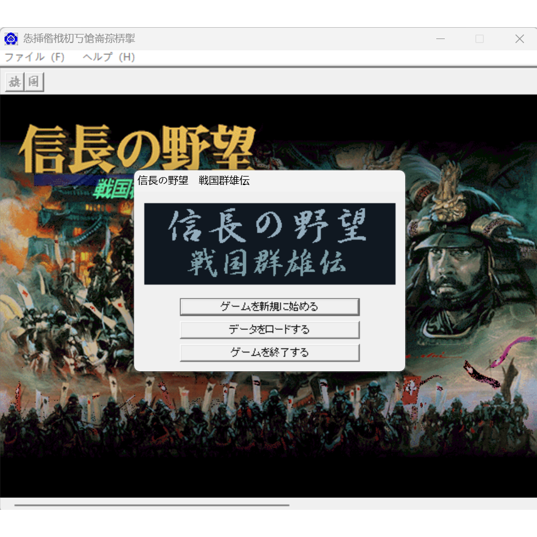The image size is (537, 537).
Task: Close the game window
Action: (x=519, y=38)
